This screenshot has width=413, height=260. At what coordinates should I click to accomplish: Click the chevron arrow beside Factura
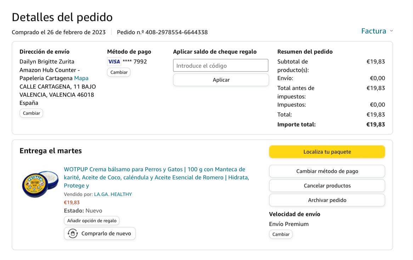(x=391, y=31)
